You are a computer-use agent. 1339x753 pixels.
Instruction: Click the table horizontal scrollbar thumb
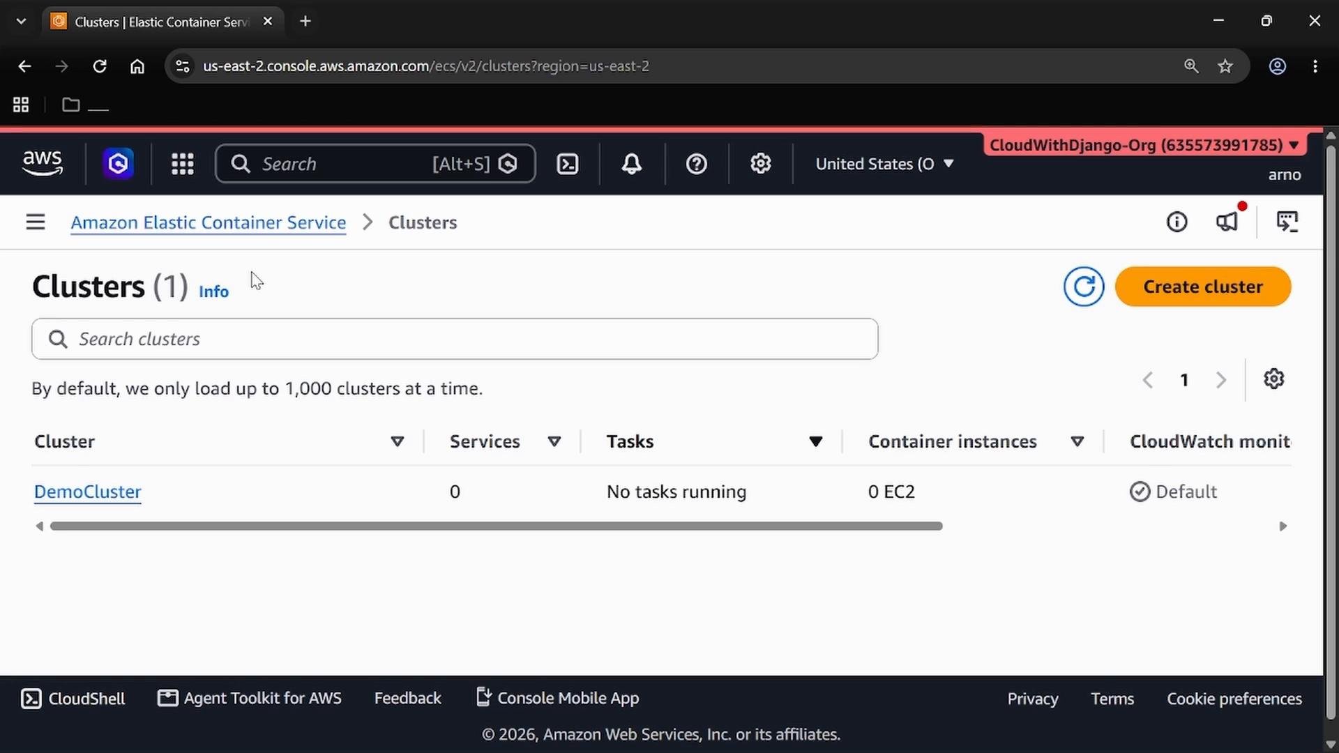tap(497, 526)
